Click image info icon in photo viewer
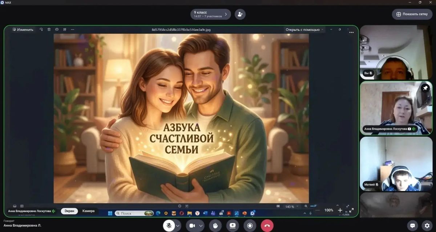This screenshot has height=232, width=436. point(179,206)
